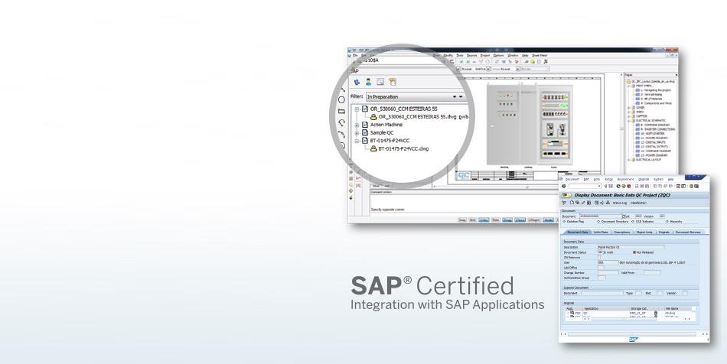Select the circle draw tool in the CAD toolbar
727x364 pixels.
click(342, 99)
